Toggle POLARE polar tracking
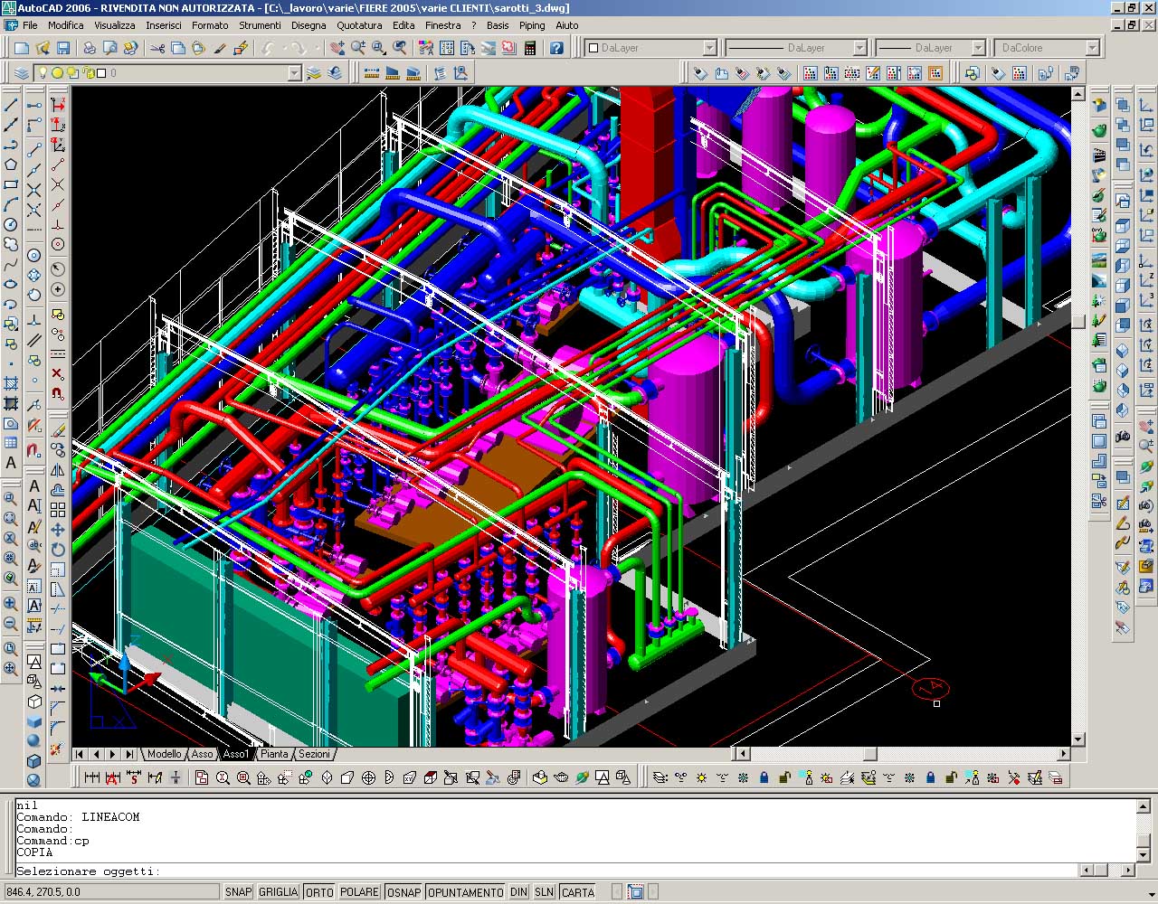This screenshot has width=1158, height=904. coord(359,892)
